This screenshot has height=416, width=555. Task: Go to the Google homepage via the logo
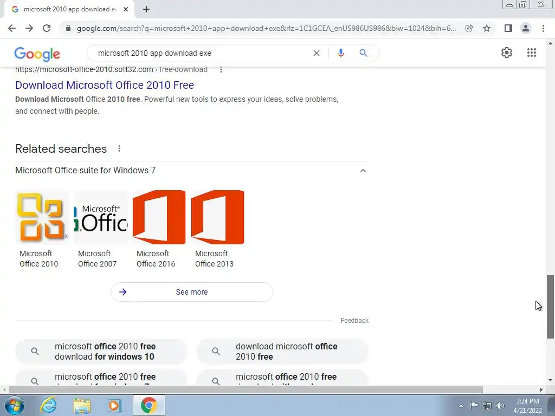[37, 54]
